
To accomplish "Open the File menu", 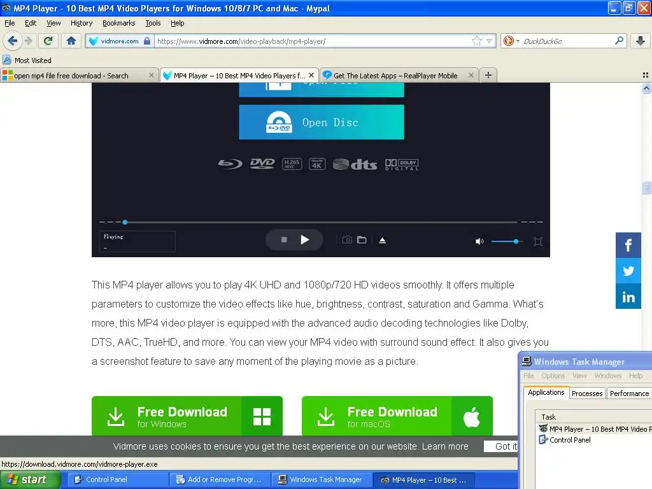I will [10, 23].
